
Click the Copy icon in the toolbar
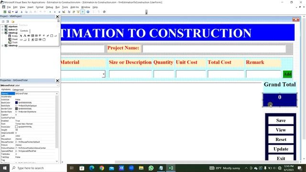point(26,11)
